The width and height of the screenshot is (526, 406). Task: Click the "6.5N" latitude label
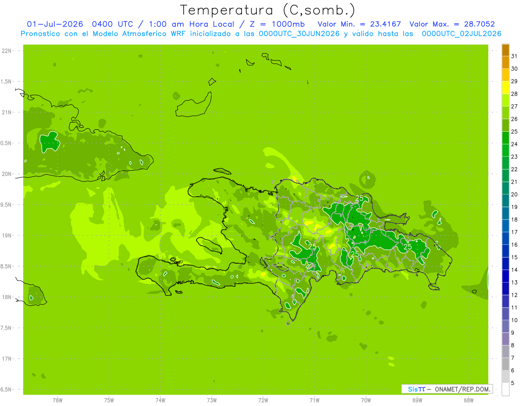pos(7,389)
